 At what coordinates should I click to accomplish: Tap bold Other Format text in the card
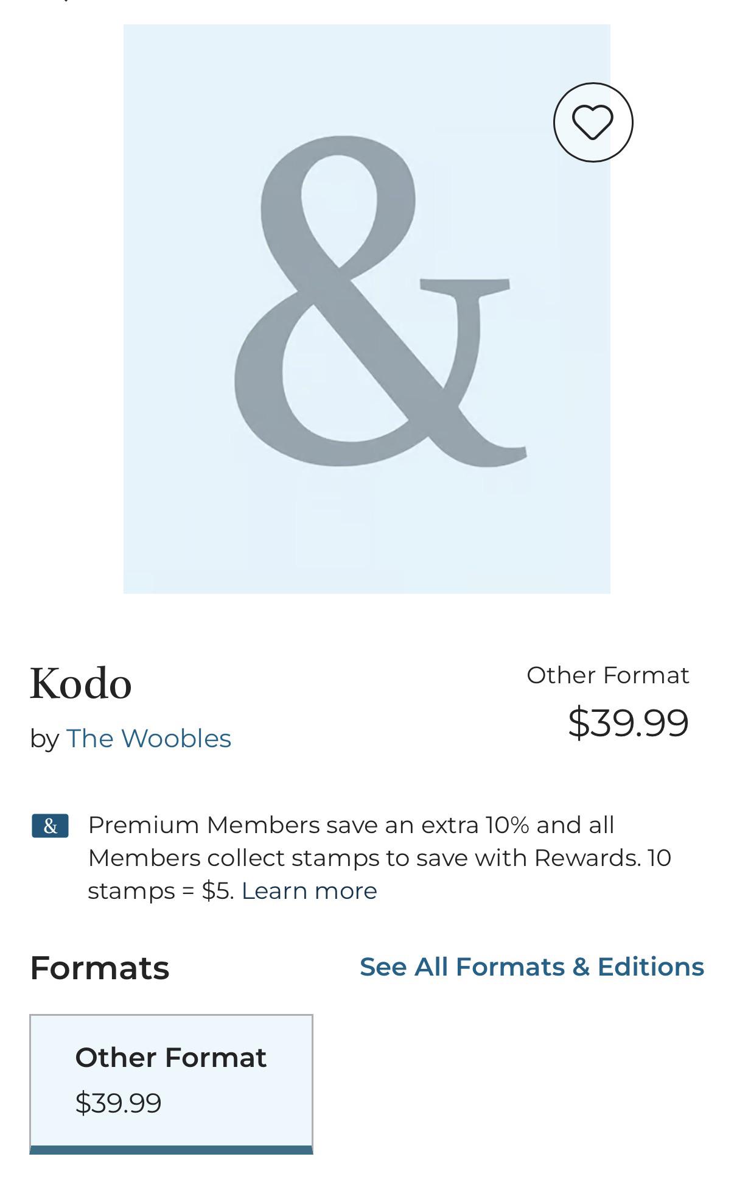(x=170, y=1058)
